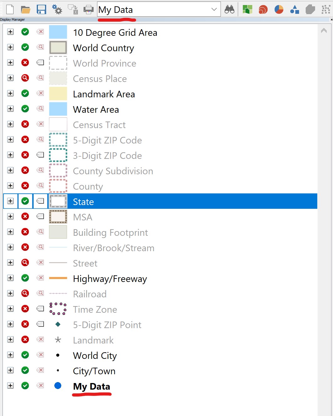This screenshot has width=333, height=416.
Task: Click the scroll up arrow in Display Manager
Action: pyautogui.click(x=324, y=31)
